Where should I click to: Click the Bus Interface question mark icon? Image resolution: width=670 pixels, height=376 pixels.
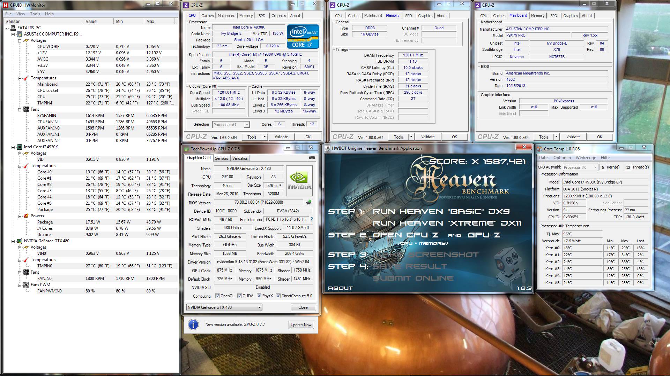click(312, 219)
